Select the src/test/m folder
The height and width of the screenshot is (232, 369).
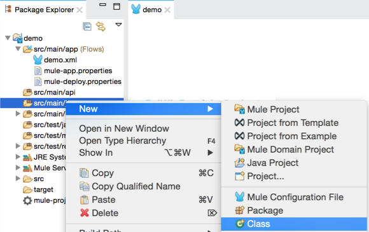point(50,135)
